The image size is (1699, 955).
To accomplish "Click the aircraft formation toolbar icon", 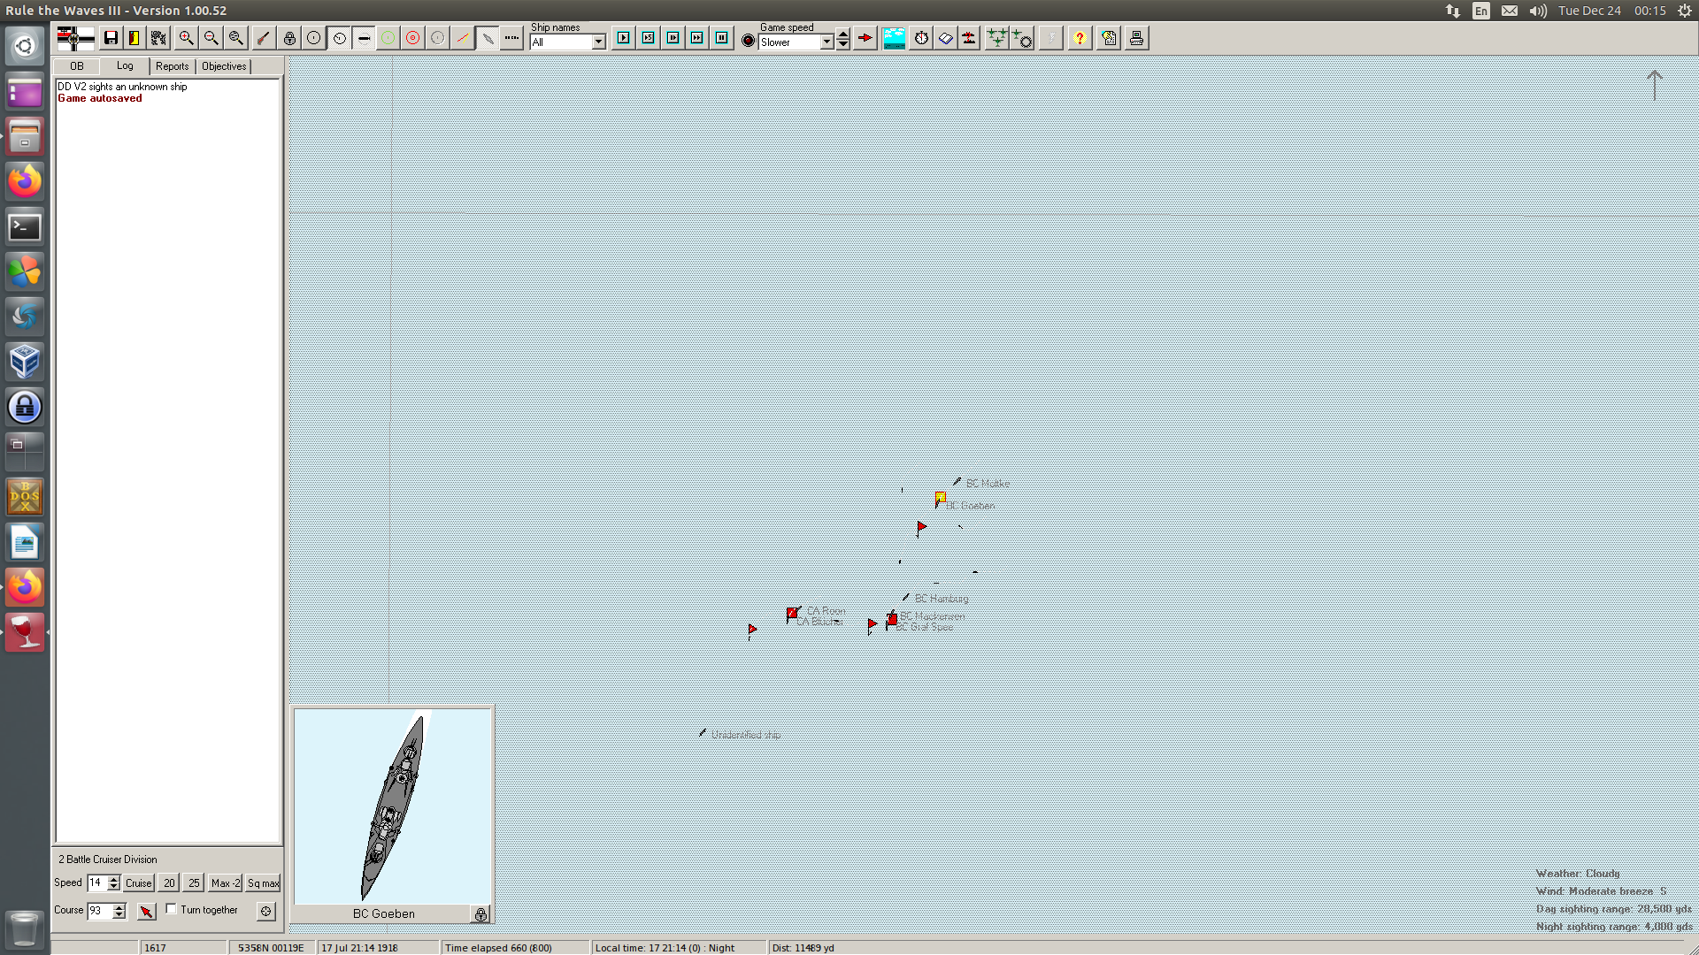I will tap(996, 38).
